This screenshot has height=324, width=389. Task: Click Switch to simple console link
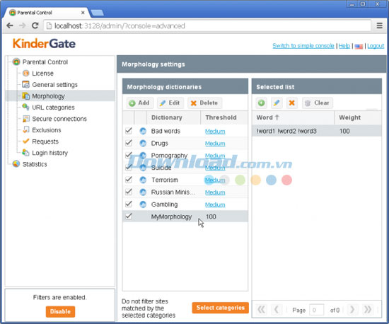click(x=303, y=46)
